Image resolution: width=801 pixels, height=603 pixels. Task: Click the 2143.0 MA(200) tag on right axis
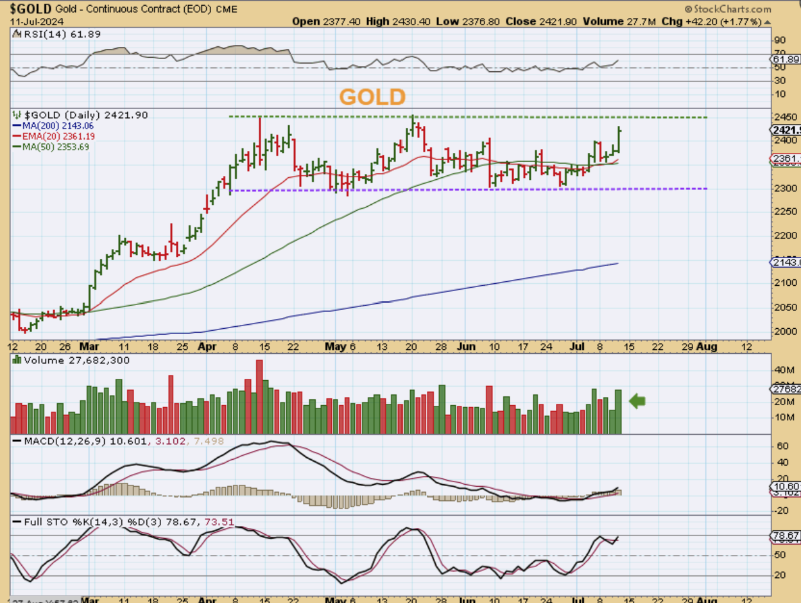785,262
